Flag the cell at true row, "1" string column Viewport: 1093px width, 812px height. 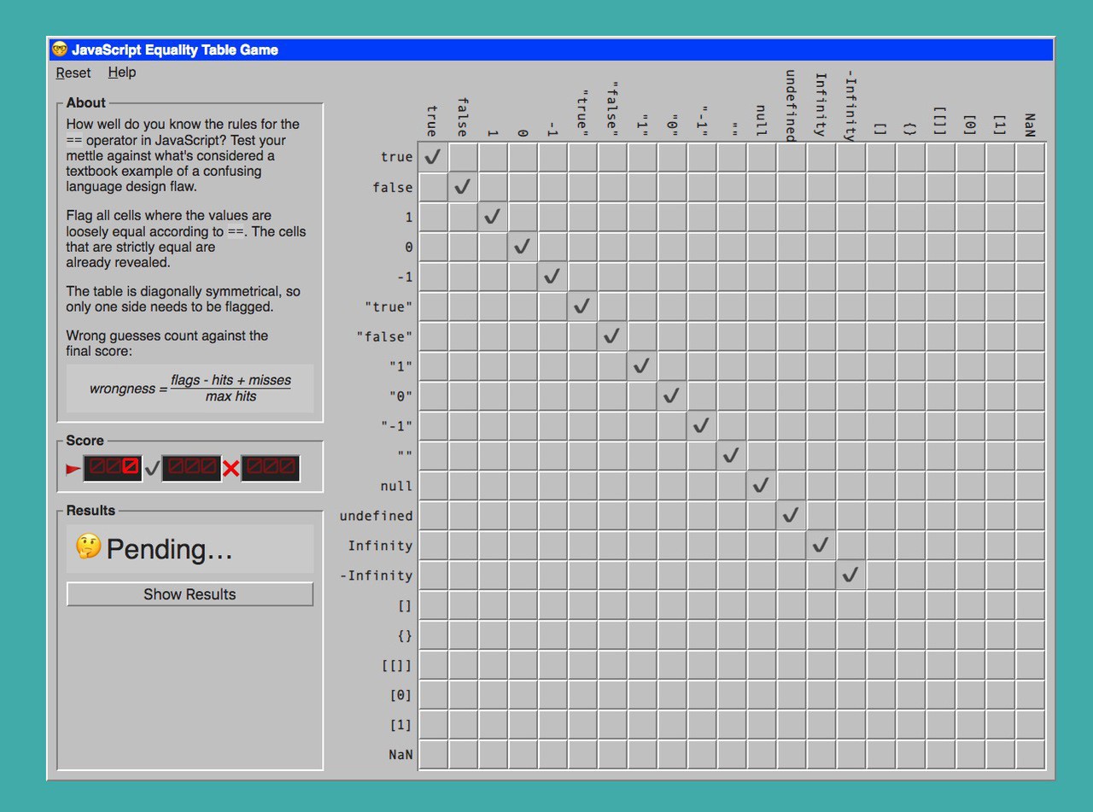(x=642, y=157)
